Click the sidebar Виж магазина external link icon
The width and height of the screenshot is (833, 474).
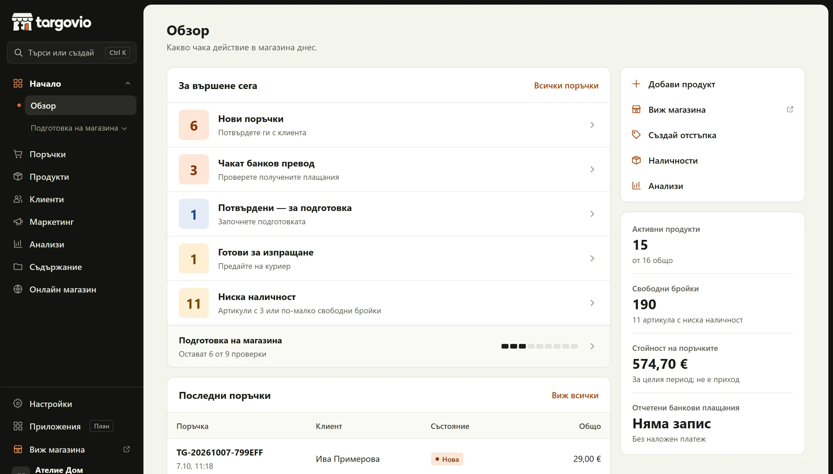[127, 449]
